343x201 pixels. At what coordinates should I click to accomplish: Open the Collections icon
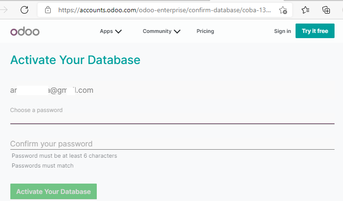326,10
